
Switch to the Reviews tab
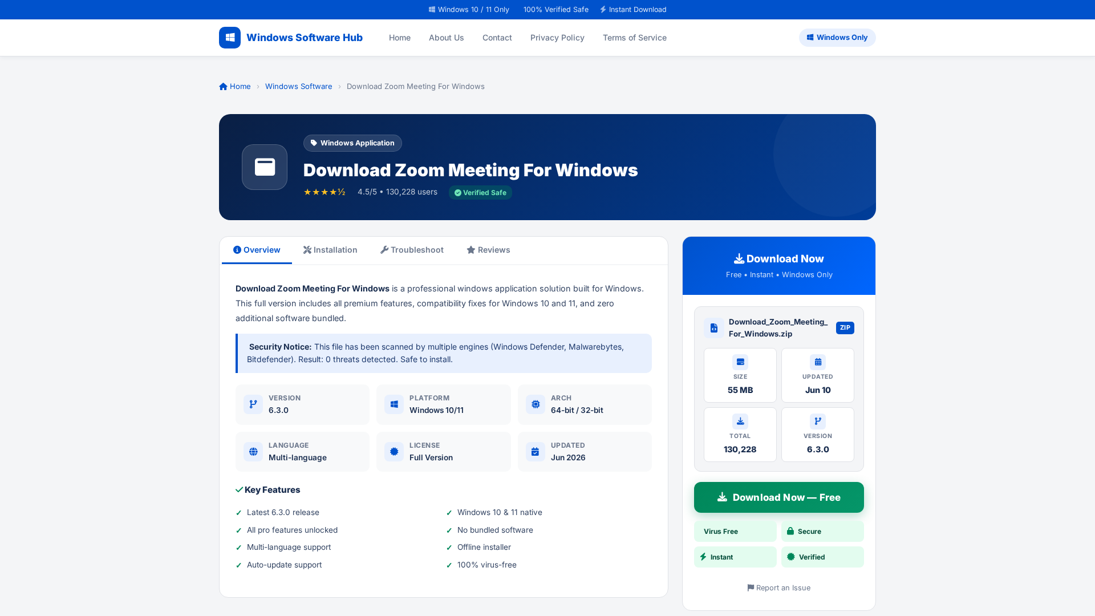pos(488,250)
